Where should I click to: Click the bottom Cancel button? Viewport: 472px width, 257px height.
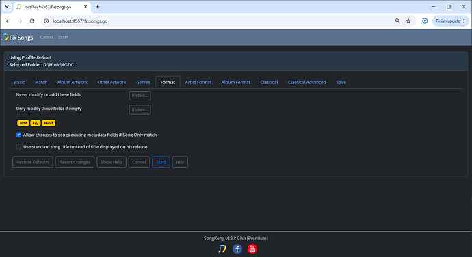[x=139, y=162]
